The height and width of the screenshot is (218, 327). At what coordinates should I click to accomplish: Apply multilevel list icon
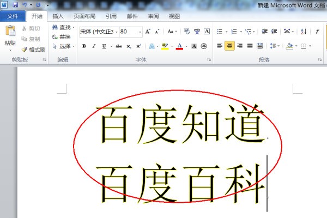tap(249, 32)
